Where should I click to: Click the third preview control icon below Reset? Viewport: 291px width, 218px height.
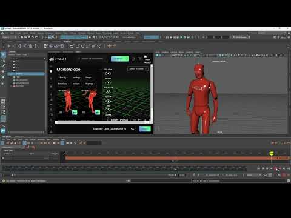(x=108, y=91)
